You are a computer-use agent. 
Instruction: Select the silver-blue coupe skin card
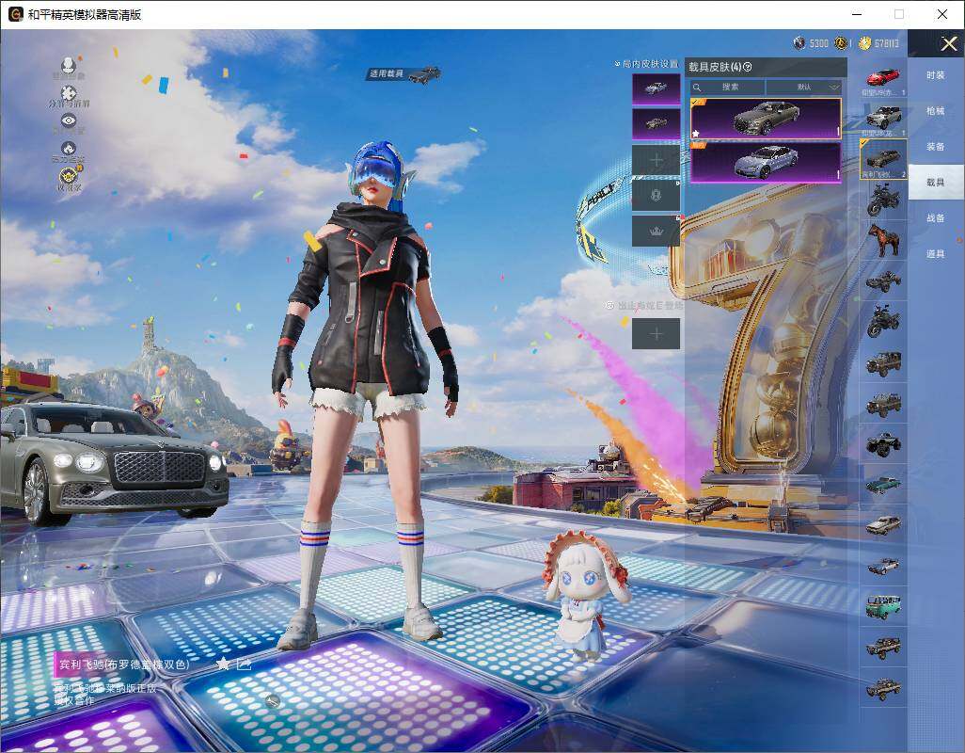766,163
